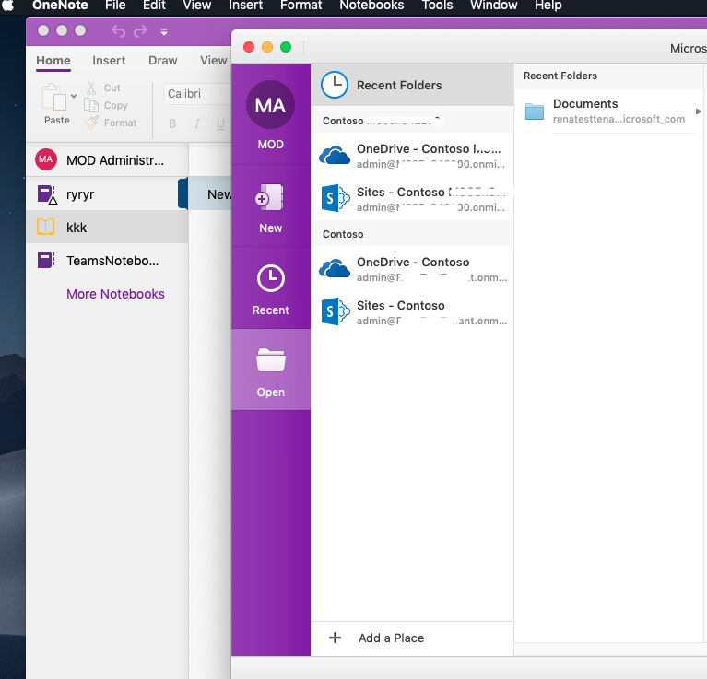Image resolution: width=707 pixels, height=679 pixels.
Task: Switch to the View ribbon tab
Action: 213,61
